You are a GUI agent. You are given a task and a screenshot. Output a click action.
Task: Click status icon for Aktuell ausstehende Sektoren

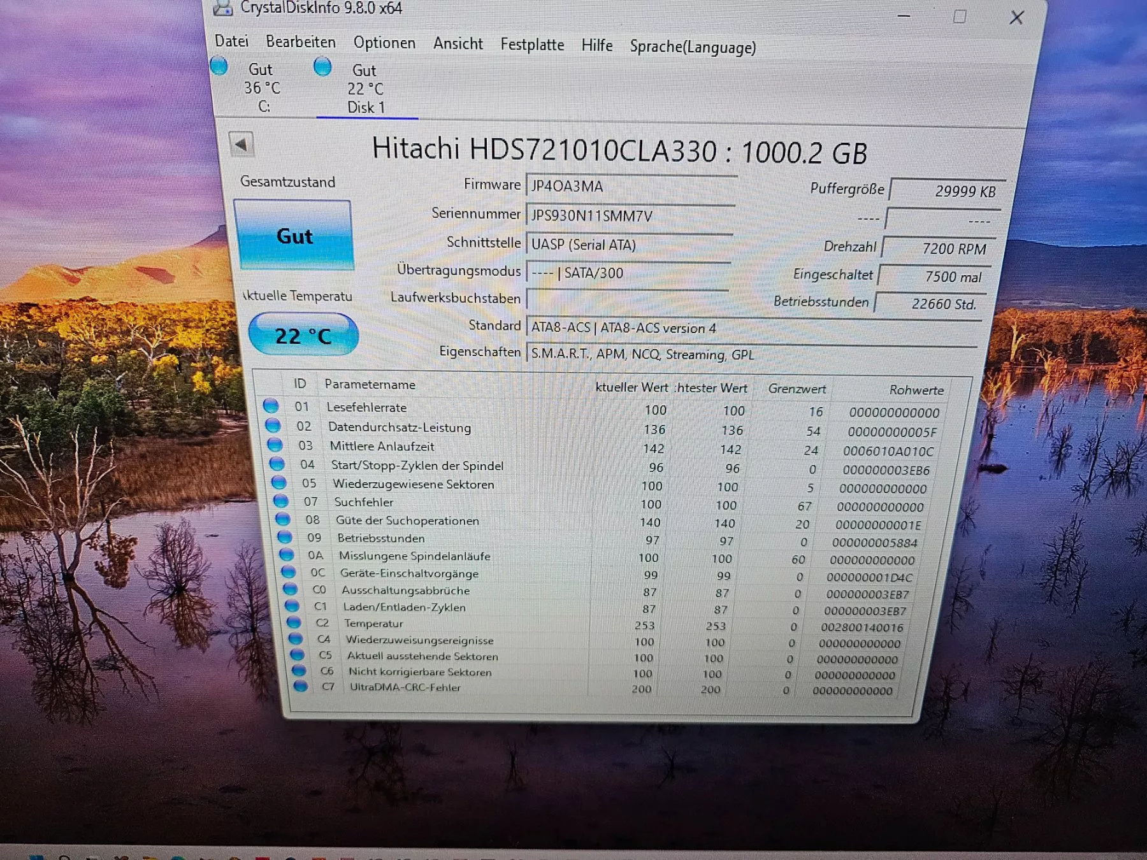pyautogui.click(x=298, y=654)
